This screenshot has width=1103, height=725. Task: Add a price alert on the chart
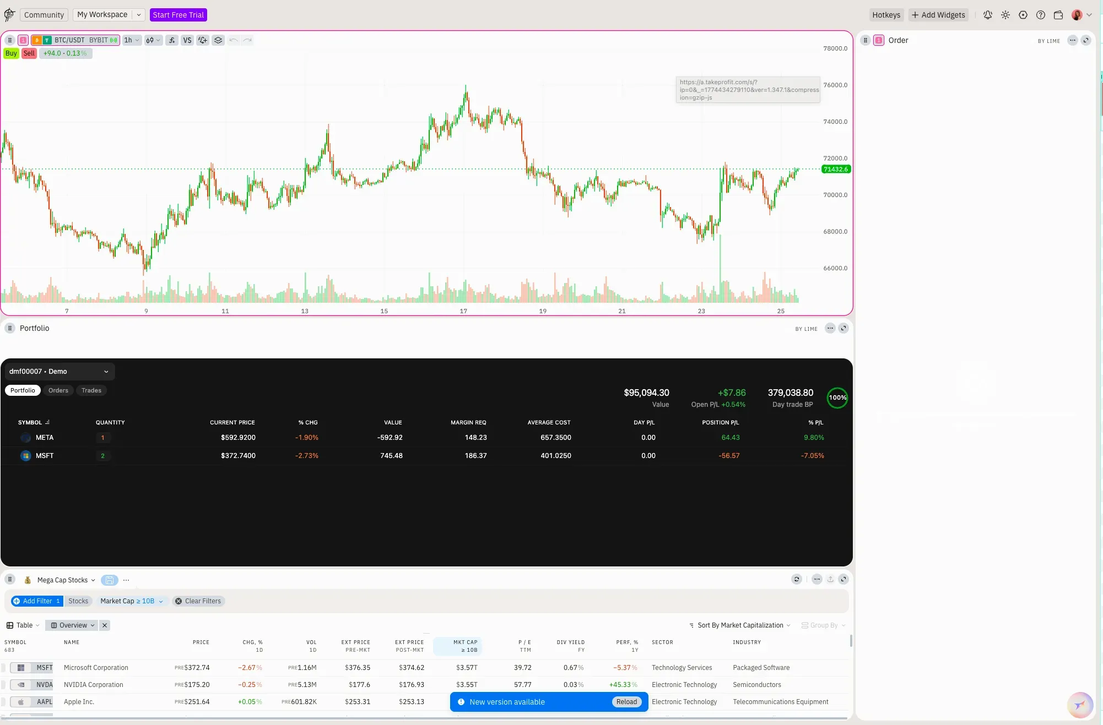203,40
